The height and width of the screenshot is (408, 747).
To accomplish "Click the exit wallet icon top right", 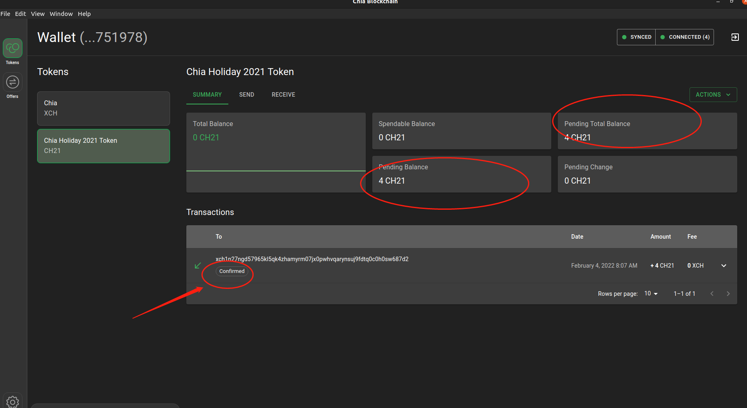I will (x=735, y=37).
